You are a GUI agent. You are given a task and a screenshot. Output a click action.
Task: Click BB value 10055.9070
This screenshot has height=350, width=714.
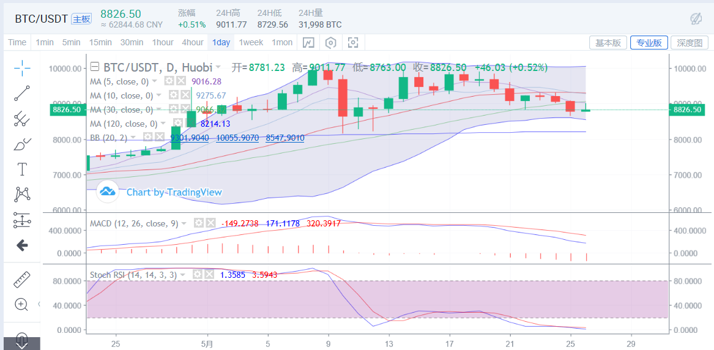pyautogui.click(x=237, y=138)
